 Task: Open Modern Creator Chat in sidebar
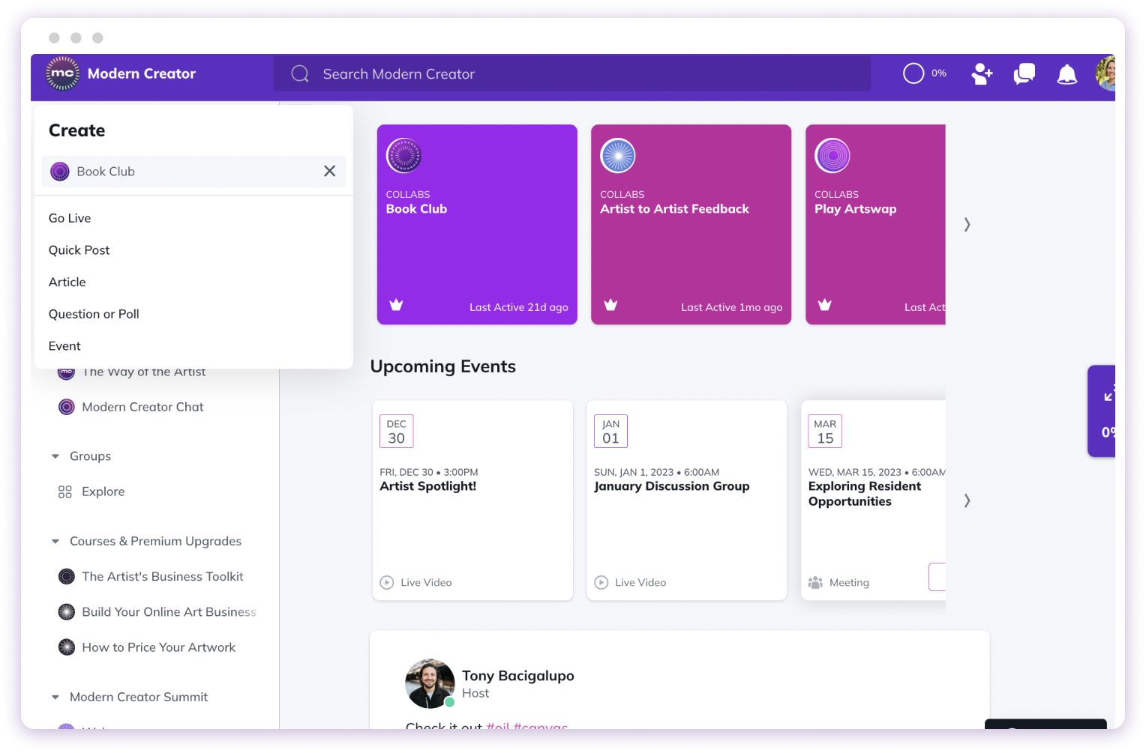click(x=142, y=407)
